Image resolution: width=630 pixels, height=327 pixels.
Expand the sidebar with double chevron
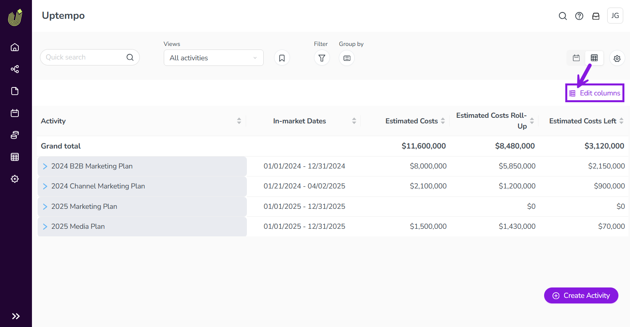[x=16, y=316]
